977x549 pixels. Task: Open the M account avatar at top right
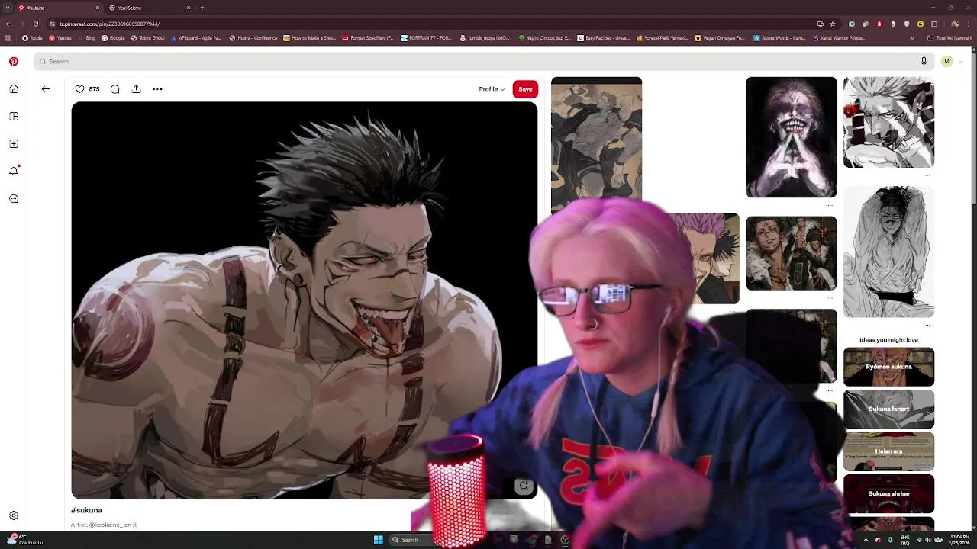pos(946,62)
